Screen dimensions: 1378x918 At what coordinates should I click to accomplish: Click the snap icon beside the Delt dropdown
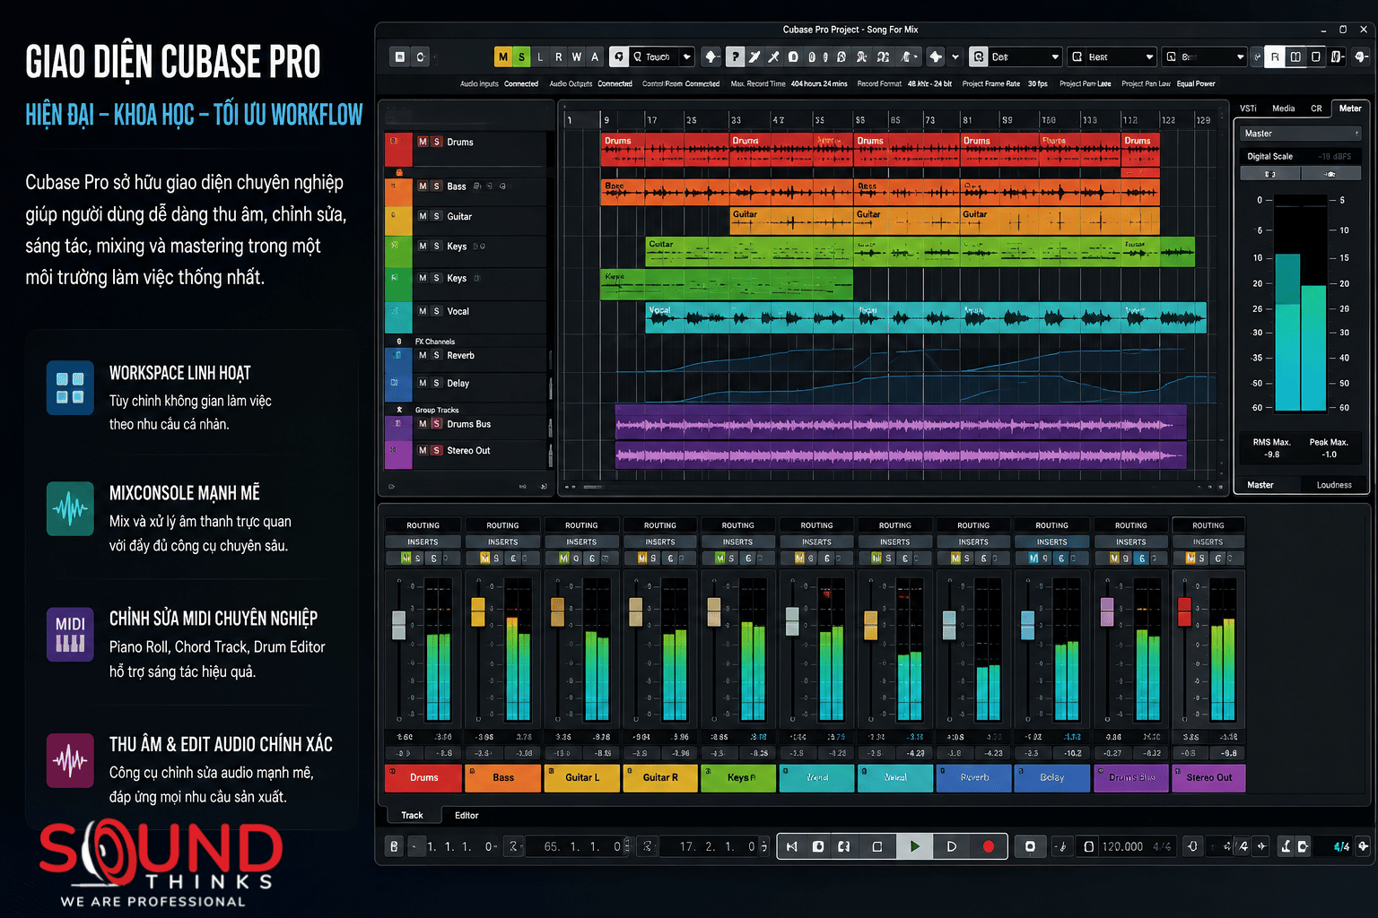click(x=979, y=56)
